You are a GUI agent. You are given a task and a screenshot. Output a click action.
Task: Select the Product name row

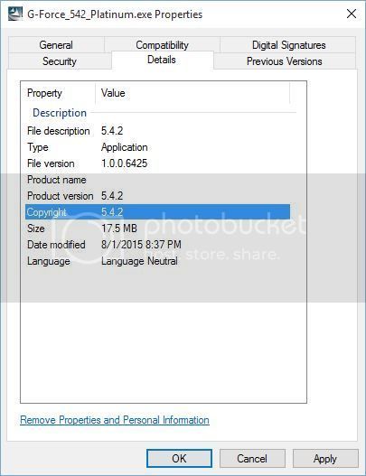pyautogui.click(x=157, y=180)
